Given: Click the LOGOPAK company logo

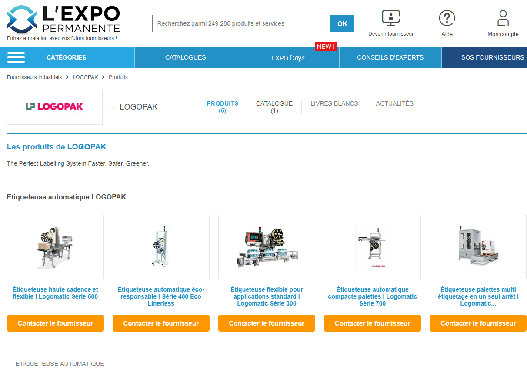Looking at the screenshot, I should click(55, 107).
